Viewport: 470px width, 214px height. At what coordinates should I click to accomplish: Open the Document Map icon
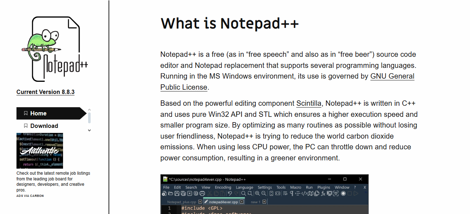(x=310, y=193)
